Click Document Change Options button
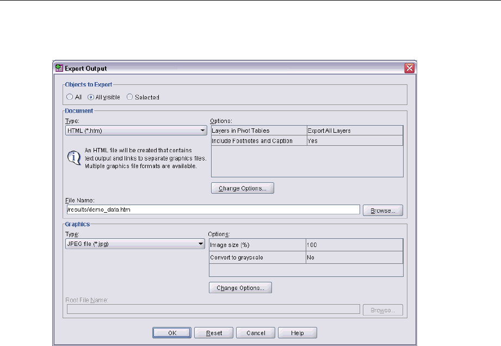This screenshot has width=501, height=346. pyautogui.click(x=243, y=188)
